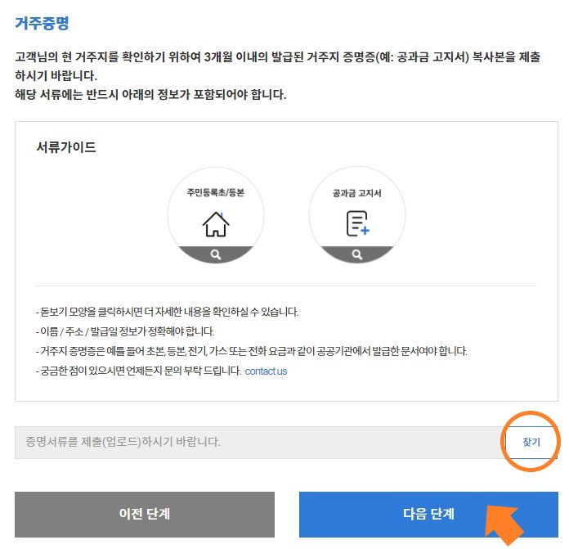
Task: Select the 주민등록초/등본 label text
Action: click(216, 192)
